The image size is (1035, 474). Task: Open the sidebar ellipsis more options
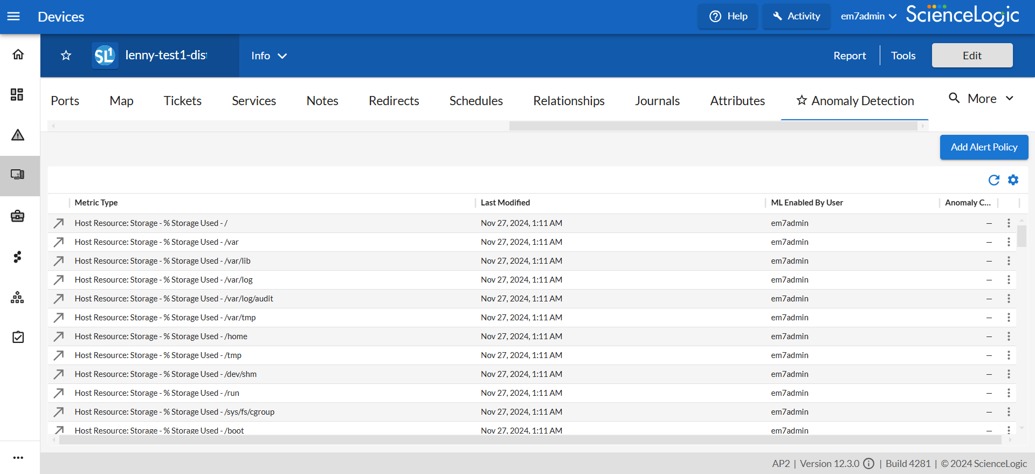(x=18, y=457)
